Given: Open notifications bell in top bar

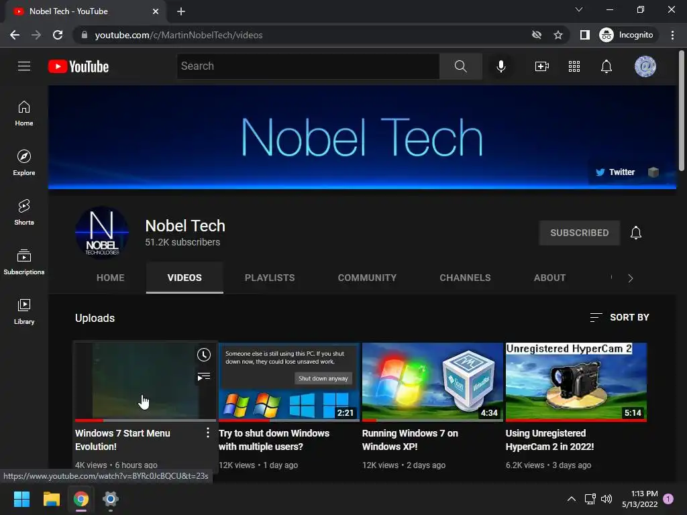Looking at the screenshot, I should coord(606,66).
